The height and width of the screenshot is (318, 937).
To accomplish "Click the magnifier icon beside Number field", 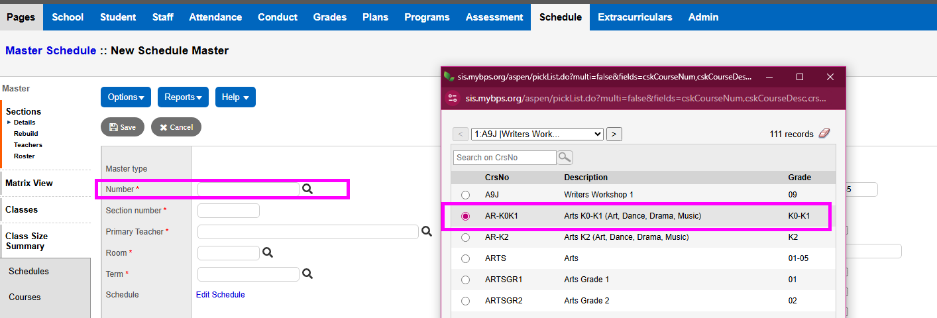I will [307, 189].
